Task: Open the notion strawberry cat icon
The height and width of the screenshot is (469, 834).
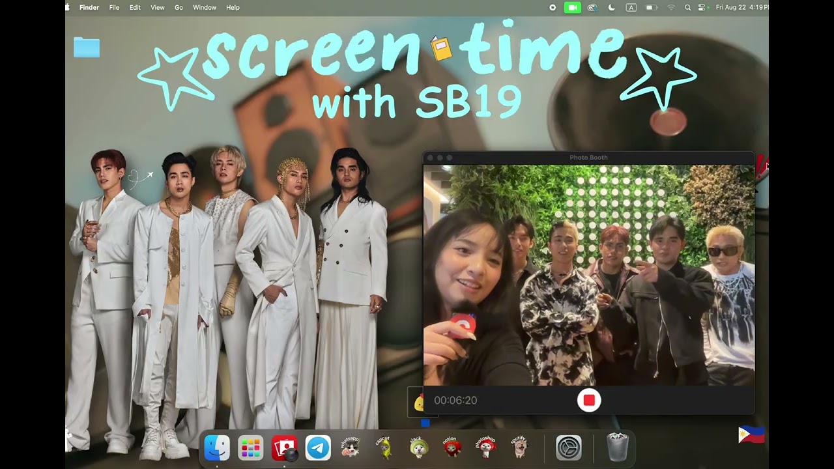Action: pos(452,447)
